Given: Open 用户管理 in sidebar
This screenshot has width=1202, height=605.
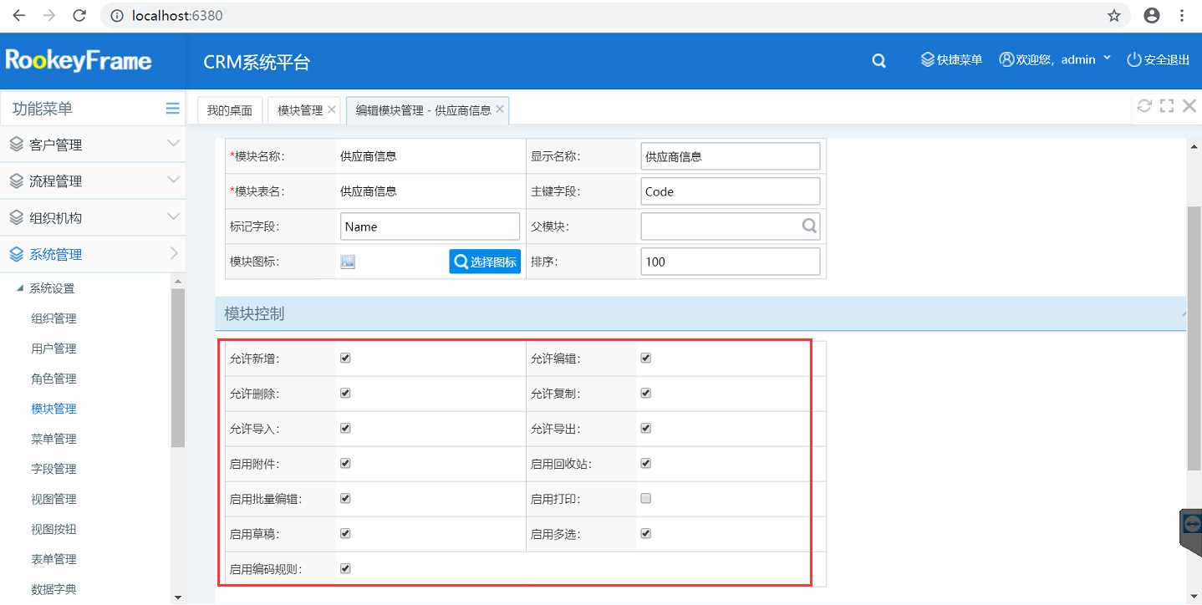Looking at the screenshot, I should [x=53, y=348].
